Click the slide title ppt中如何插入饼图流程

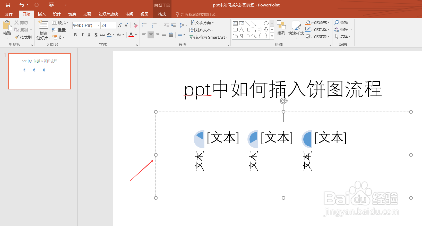coord(283,89)
